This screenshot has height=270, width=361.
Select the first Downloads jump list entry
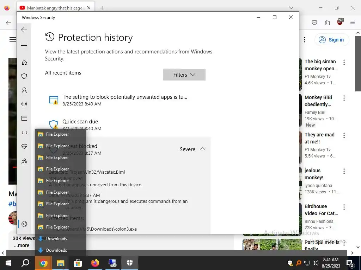tap(60, 239)
